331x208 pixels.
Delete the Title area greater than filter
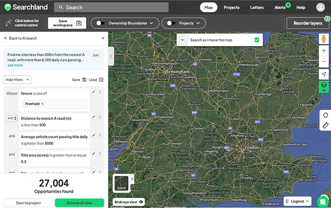tap(100, 154)
